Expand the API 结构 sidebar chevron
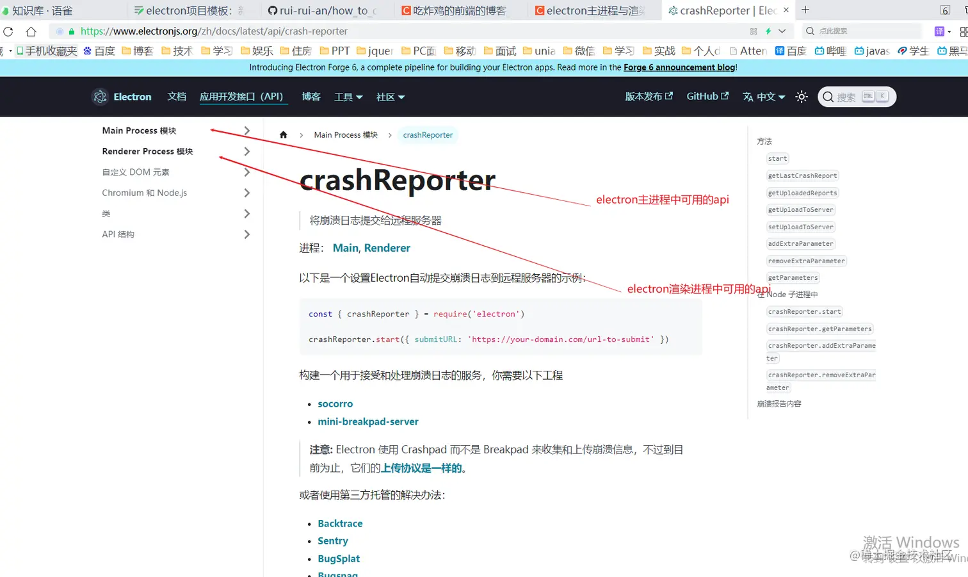 click(247, 234)
